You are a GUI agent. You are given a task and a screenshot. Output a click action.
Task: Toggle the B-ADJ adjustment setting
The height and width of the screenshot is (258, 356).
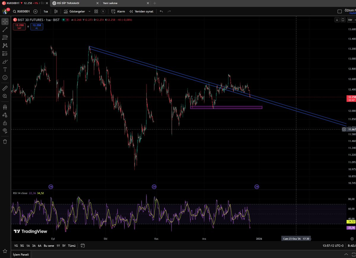[x=351, y=246]
